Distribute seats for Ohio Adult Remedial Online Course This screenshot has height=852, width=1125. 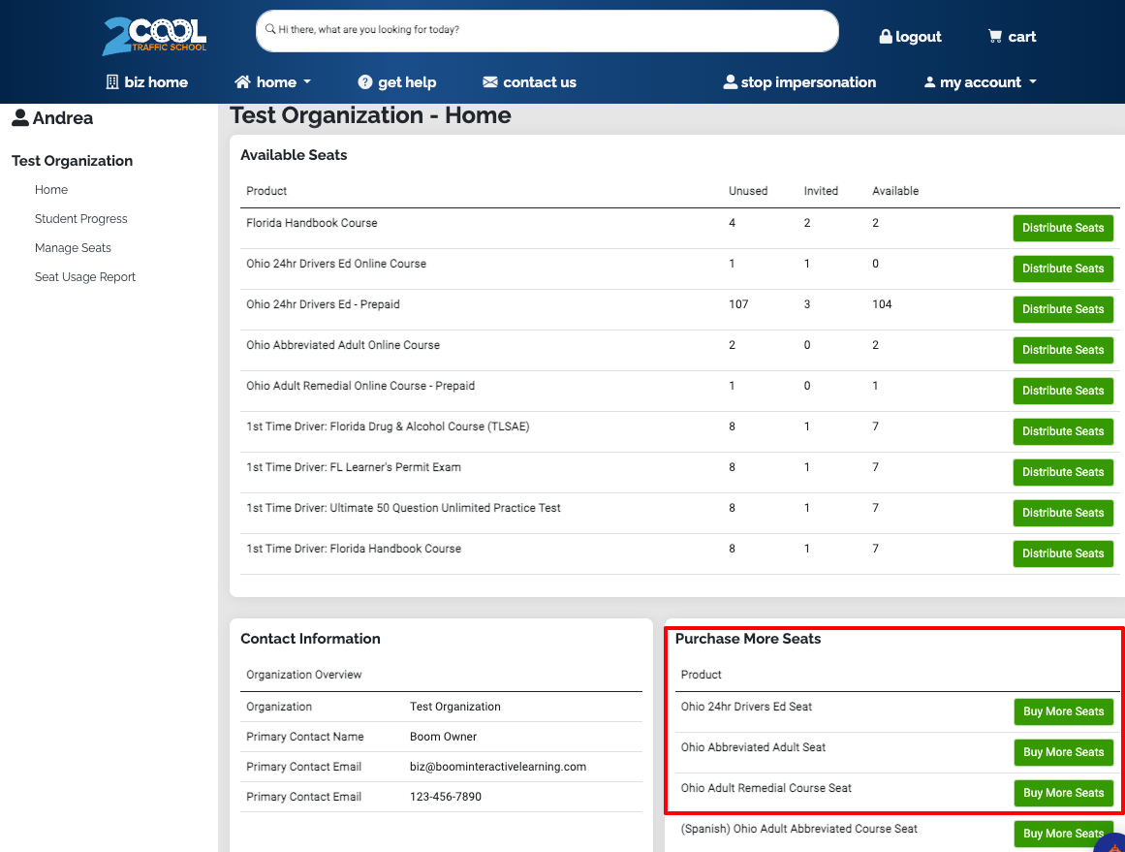1063,391
